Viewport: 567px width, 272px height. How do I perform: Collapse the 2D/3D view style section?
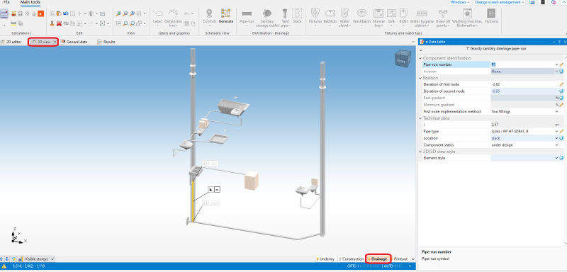(x=420, y=152)
